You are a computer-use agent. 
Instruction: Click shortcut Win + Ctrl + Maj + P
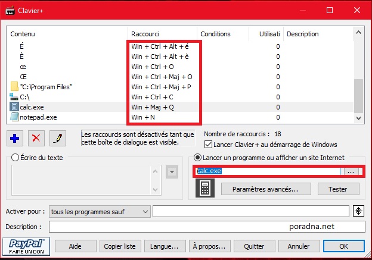[x=162, y=87]
